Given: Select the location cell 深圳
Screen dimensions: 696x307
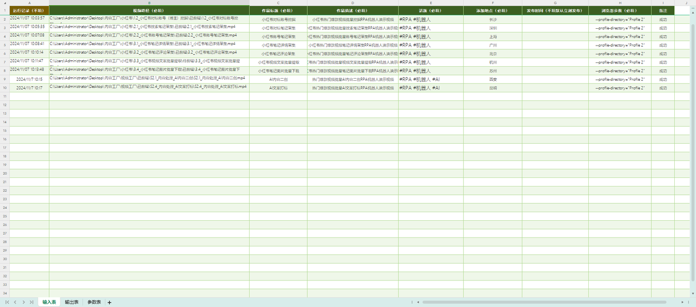Looking at the screenshot, I should coord(493,28).
